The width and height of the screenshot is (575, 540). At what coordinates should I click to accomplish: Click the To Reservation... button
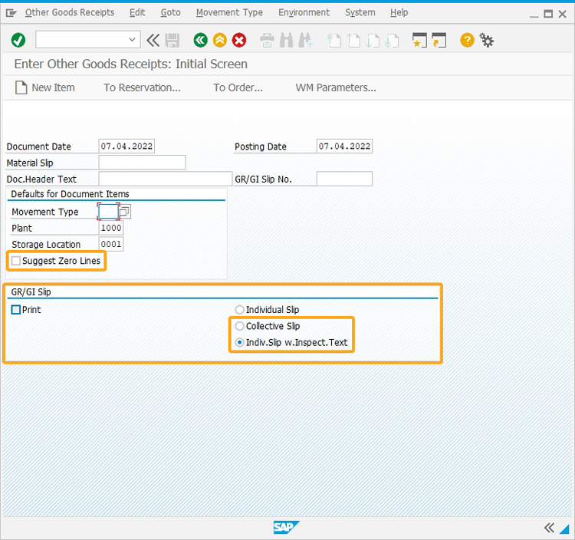point(142,87)
